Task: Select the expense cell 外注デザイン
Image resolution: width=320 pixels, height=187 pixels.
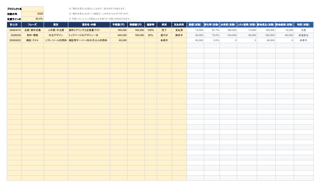Action: click(56, 35)
